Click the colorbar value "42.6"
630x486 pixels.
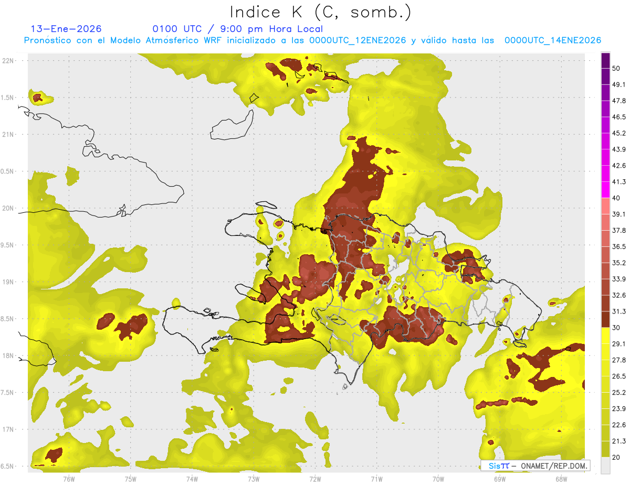tap(619, 166)
